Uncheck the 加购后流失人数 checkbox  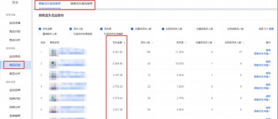163,29
